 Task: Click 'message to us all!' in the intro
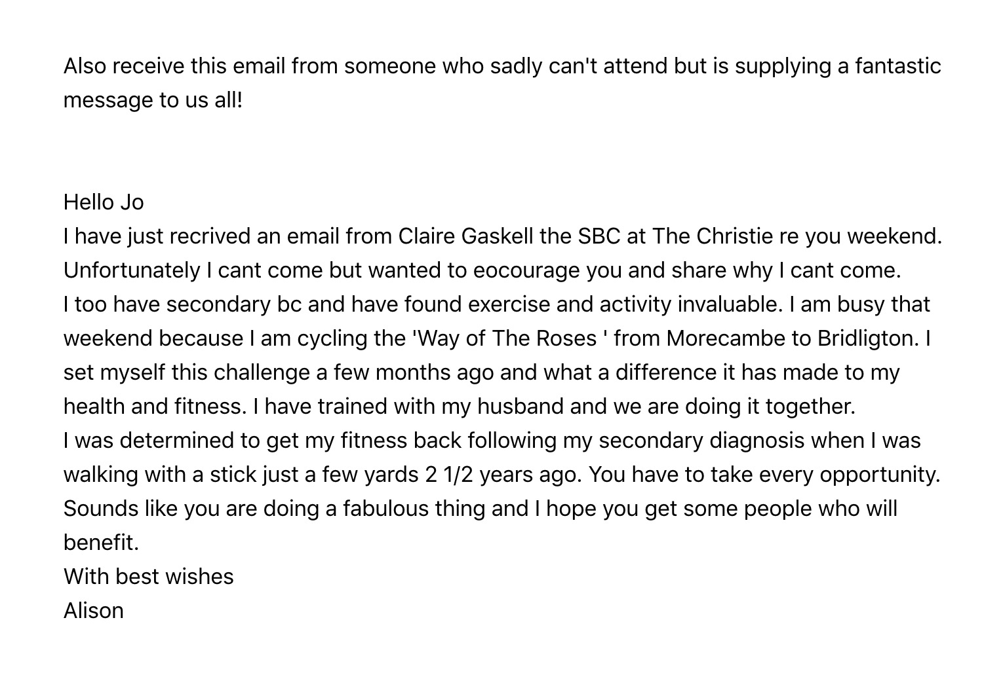(x=153, y=100)
